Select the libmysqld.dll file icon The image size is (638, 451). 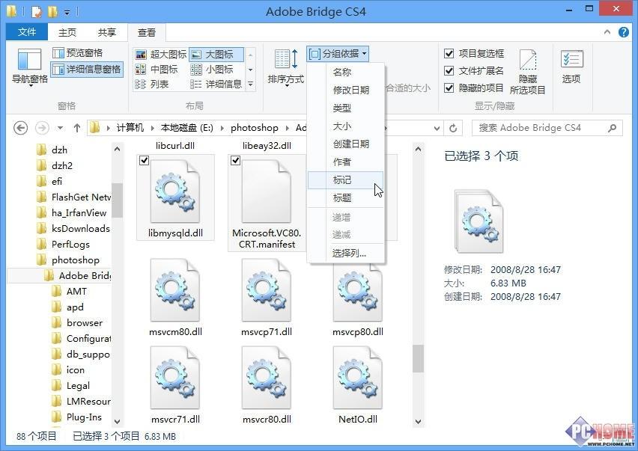point(175,191)
